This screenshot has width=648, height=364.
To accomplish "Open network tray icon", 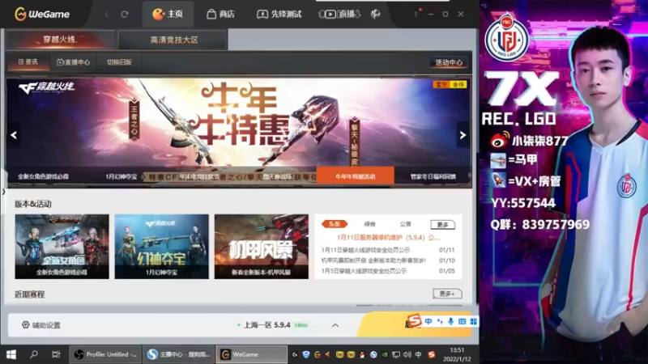I will (x=396, y=354).
